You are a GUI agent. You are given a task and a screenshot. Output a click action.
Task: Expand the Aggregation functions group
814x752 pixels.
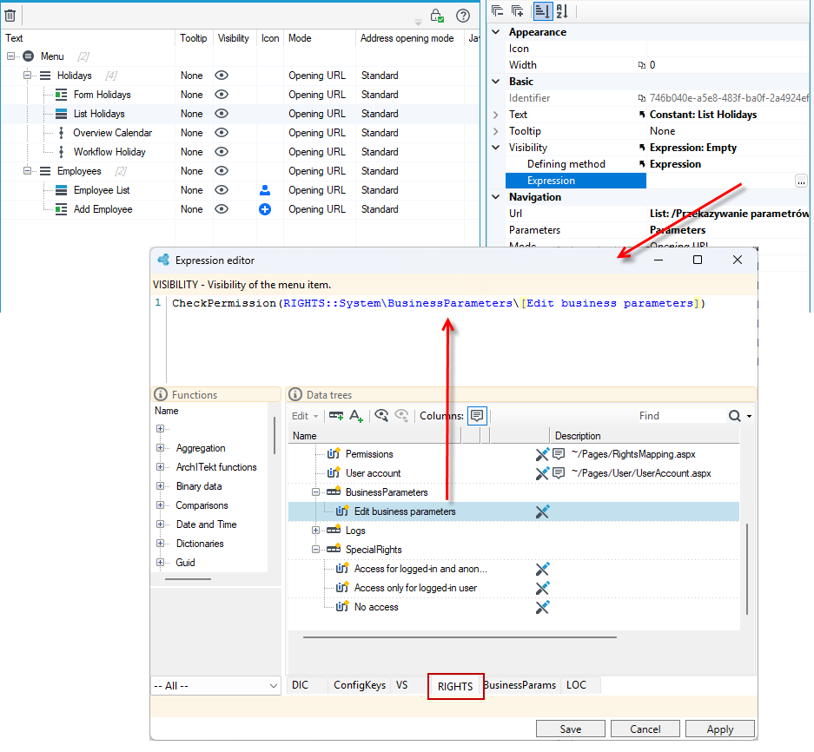[x=160, y=448]
